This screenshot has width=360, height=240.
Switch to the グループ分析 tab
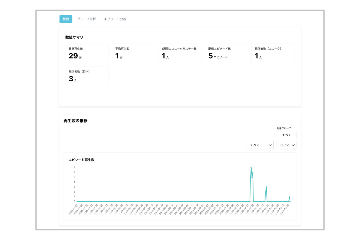coord(86,19)
